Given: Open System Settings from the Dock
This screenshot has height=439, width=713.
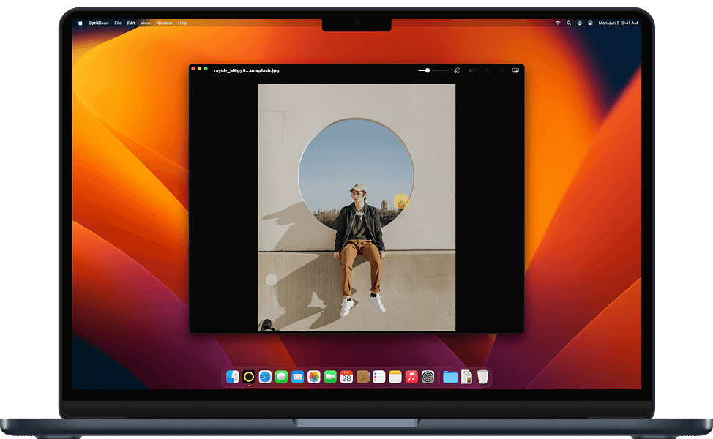Looking at the screenshot, I should click(428, 377).
